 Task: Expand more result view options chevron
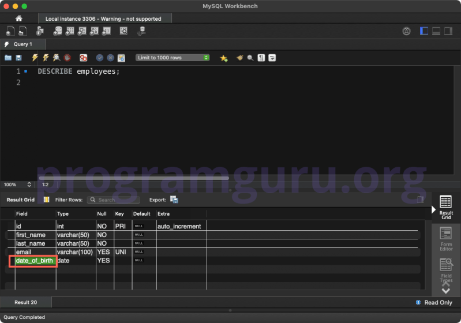click(446, 291)
